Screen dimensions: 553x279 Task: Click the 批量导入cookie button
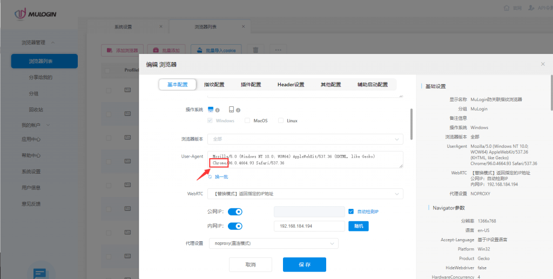click(216, 50)
